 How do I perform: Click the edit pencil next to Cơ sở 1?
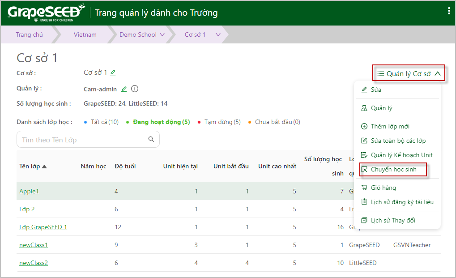[113, 73]
